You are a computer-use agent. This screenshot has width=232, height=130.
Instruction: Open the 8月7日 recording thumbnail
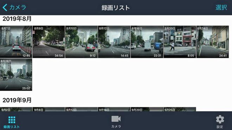pyautogui.click(x=16, y=42)
